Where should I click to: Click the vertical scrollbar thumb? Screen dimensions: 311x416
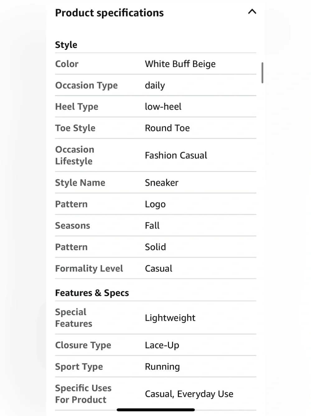[262, 73]
